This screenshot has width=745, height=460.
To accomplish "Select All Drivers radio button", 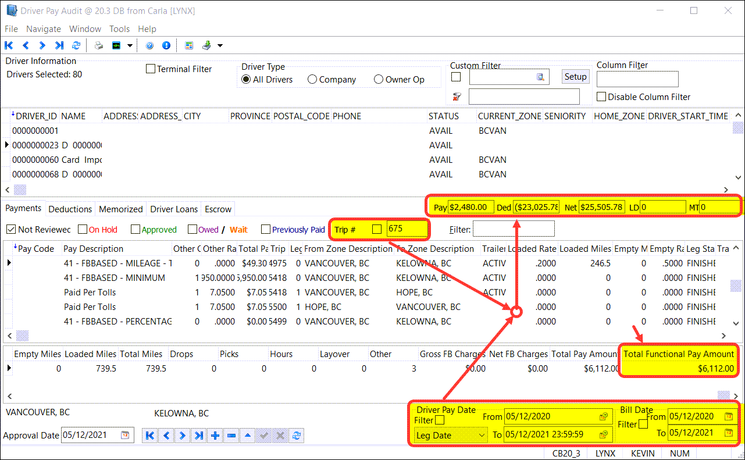I will pos(246,79).
